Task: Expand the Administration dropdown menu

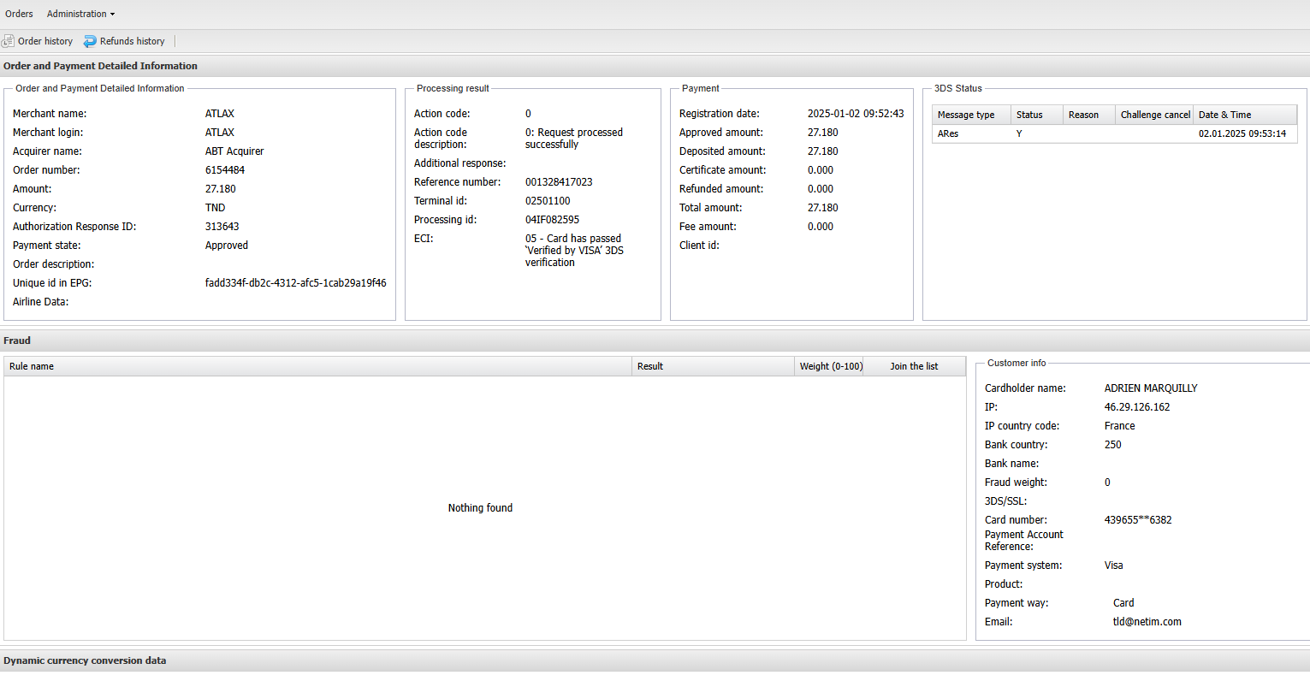Action: [80, 14]
